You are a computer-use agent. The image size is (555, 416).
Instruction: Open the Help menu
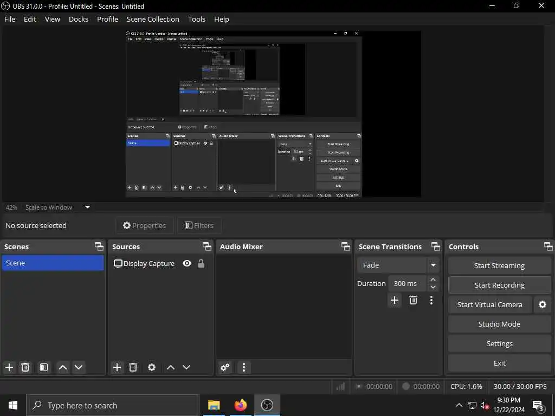222,19
